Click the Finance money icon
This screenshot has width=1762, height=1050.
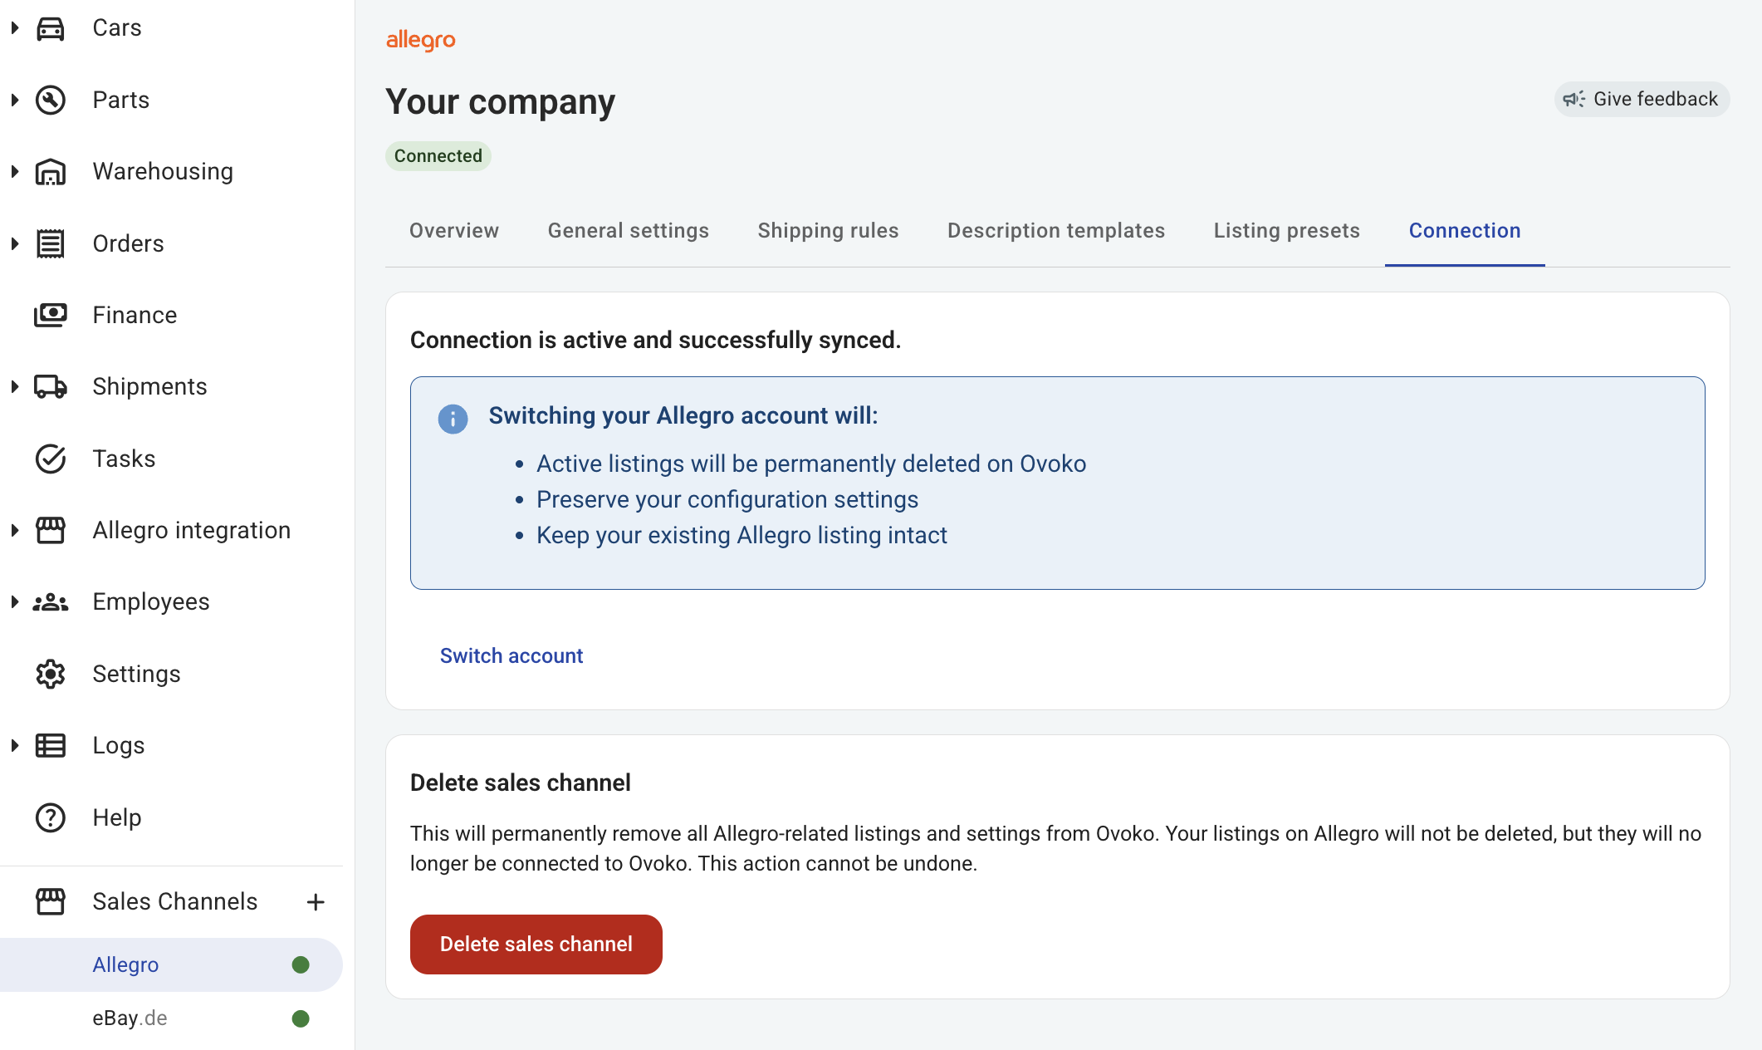[51, 315]
